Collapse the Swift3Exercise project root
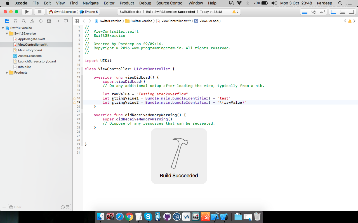This screenshot has height=223, width=358. click(3, 28)
